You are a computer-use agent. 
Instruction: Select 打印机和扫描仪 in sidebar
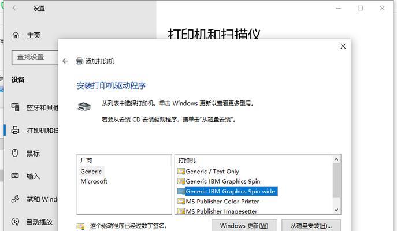pos(42,131)
